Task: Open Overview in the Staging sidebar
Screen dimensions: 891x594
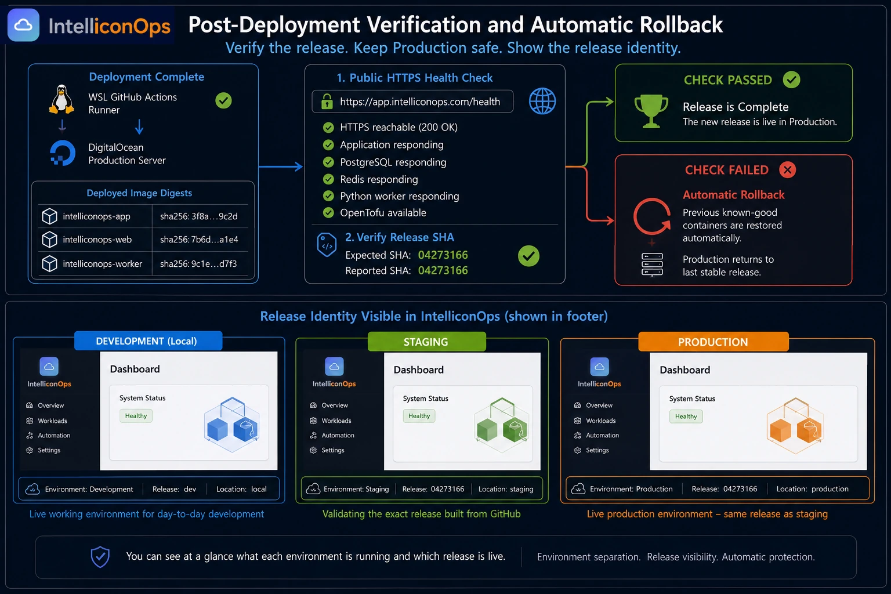Action: point(329,405)
